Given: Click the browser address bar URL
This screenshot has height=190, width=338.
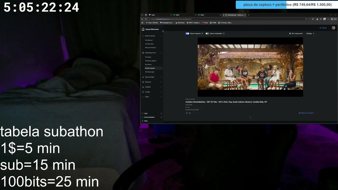Looking at the screenshot, I should point(171,19).
